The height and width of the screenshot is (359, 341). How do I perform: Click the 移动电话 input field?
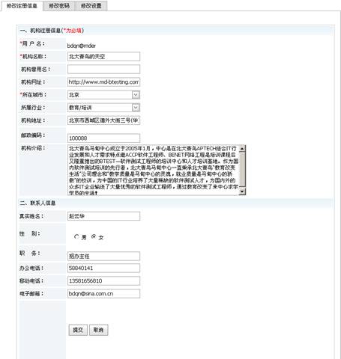(x=103, y=280)
